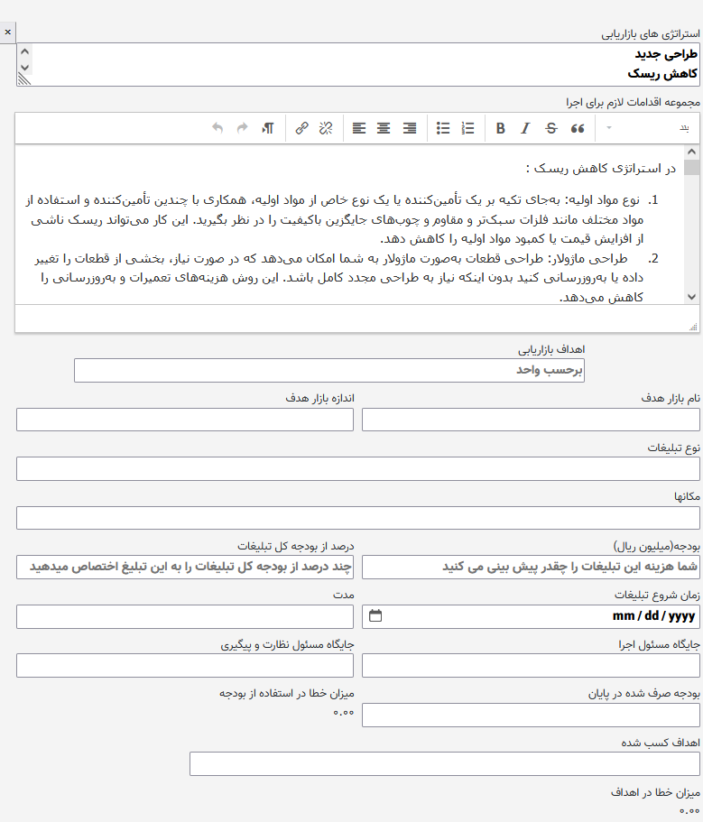Screen dimensions: 703x822
Task: Insert a blockquote with the quote icon
Action: (578, 128)
